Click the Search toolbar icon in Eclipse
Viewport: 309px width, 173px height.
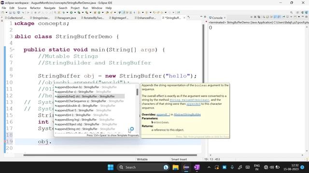pos(292,12)
